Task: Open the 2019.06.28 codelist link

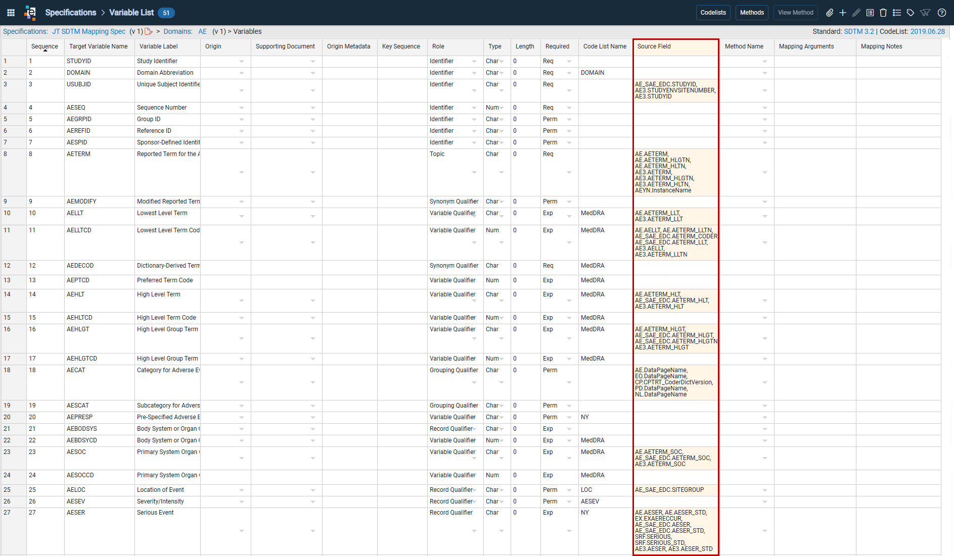Action: point(928,31)
